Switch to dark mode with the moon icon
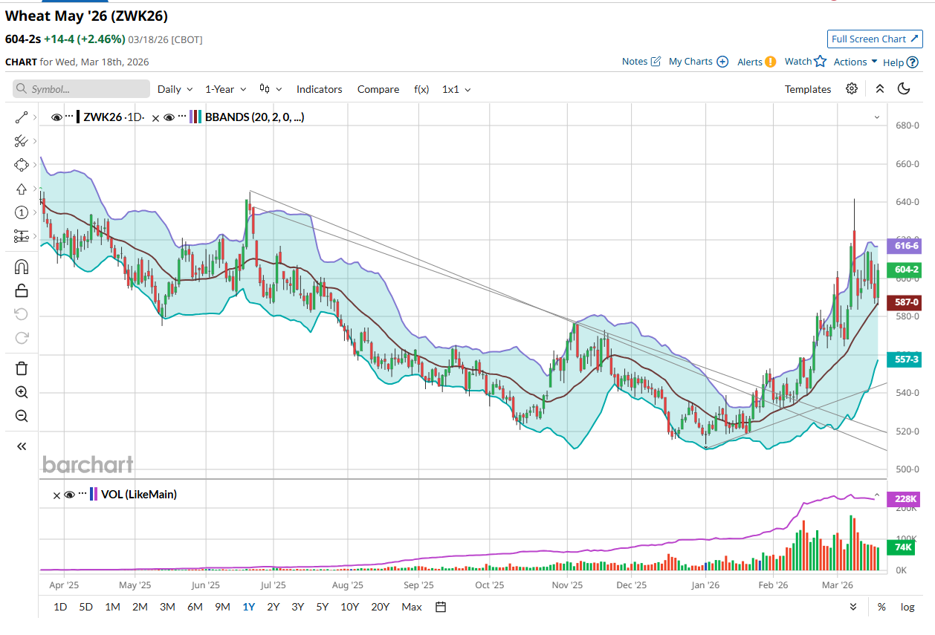The image size is (935, 635). (904, 89)
